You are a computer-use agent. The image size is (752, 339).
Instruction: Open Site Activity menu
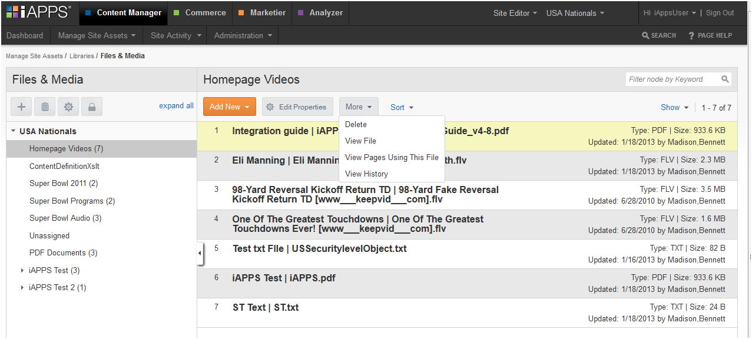point(175,35)
